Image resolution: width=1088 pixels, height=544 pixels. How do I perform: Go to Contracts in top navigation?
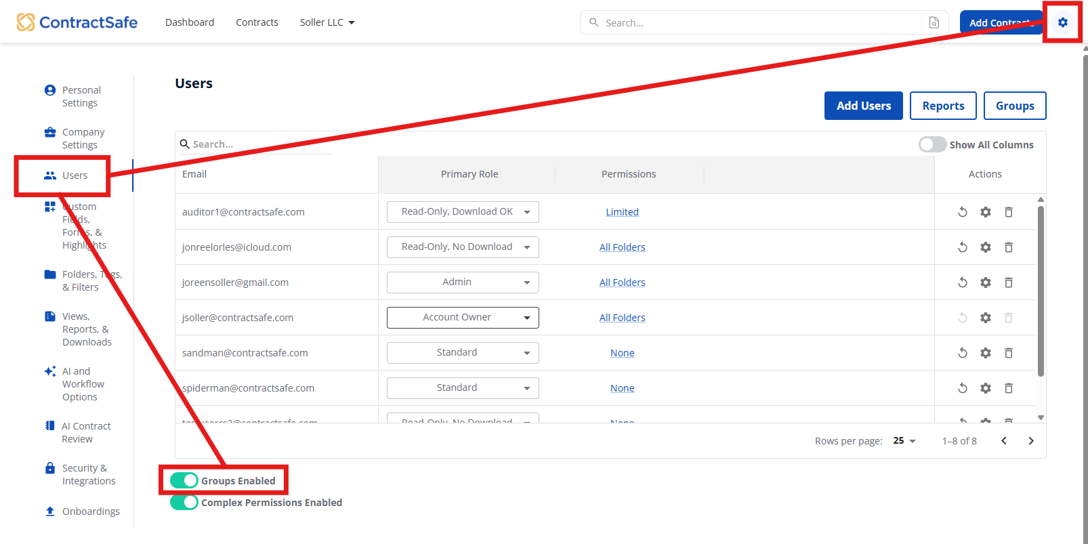coord(257,22)
